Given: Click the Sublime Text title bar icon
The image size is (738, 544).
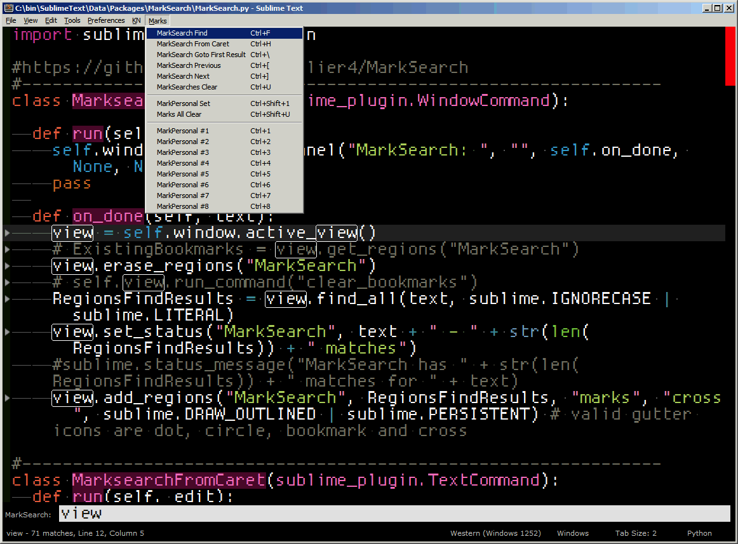Looking at the screenshot, I should [8, 8].
